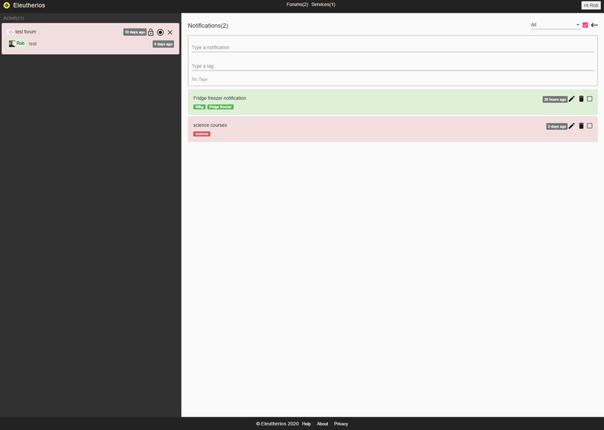Viewport: 604px width, 430px height.
Task: Open the Services(1) menu
Action: 323,5
